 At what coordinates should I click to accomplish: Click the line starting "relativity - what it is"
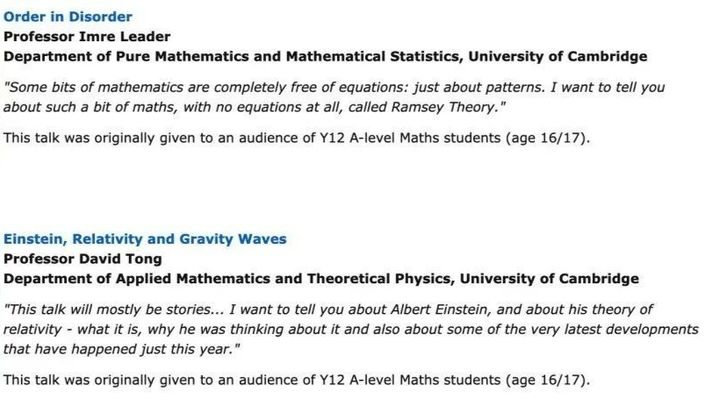(351, 330)
